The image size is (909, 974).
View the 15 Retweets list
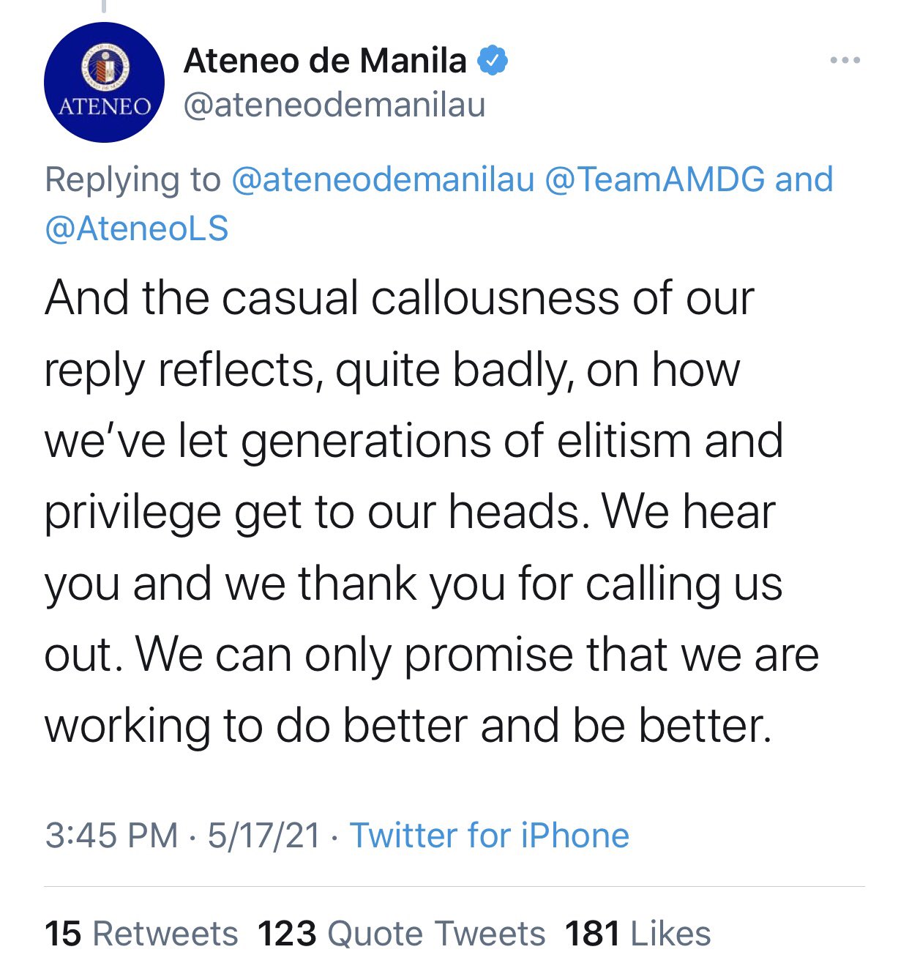141,934
